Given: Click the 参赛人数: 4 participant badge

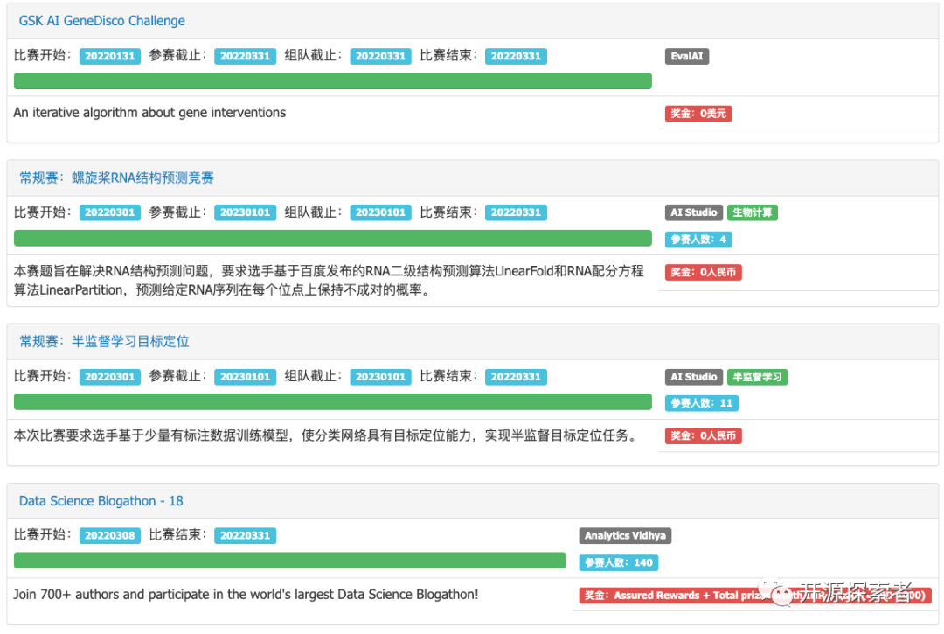Looking at the screenshot, I should 698,239.
